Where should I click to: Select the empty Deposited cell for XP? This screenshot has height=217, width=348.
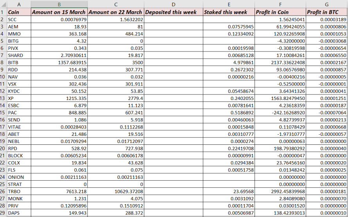coord(173,98)
